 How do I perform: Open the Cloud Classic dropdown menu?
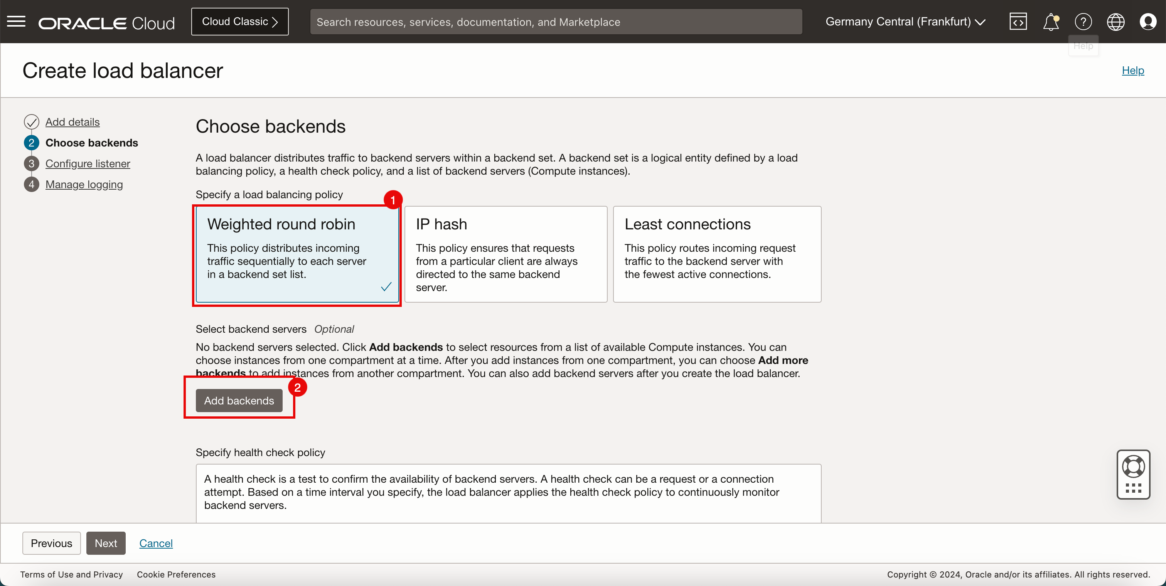[x=241, y=21]
